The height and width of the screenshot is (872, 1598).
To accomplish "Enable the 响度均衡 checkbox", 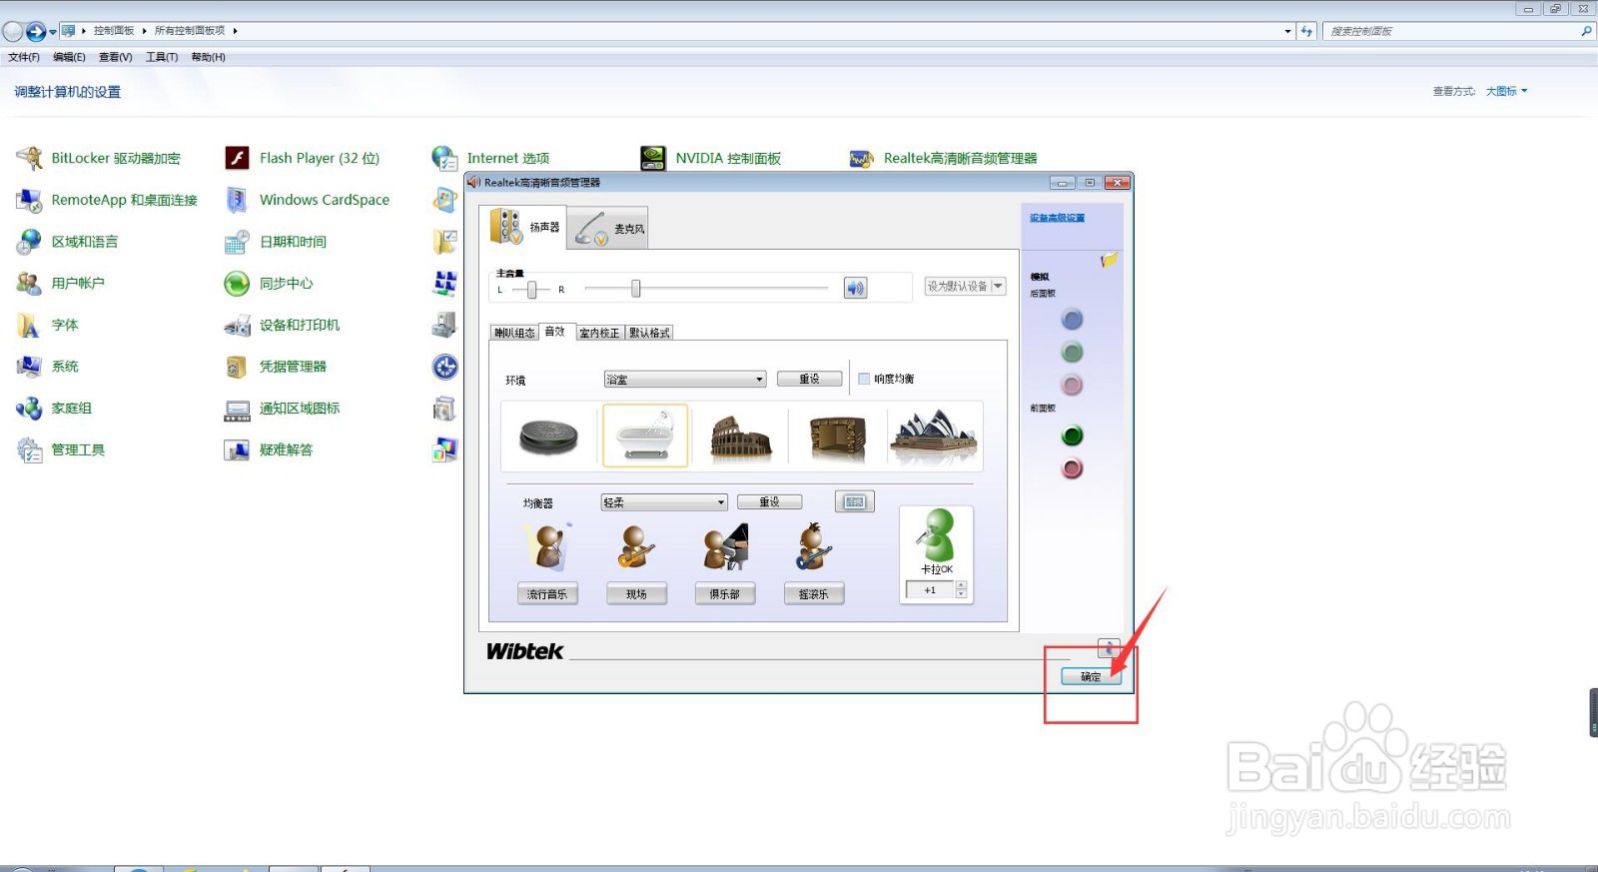I will click(864, 379).
